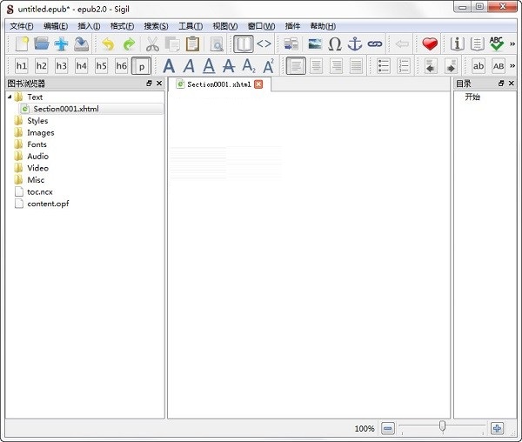Screen dimensions: 522x442
Task: Click the green redo arrow icon
Action: pos(129,44)
